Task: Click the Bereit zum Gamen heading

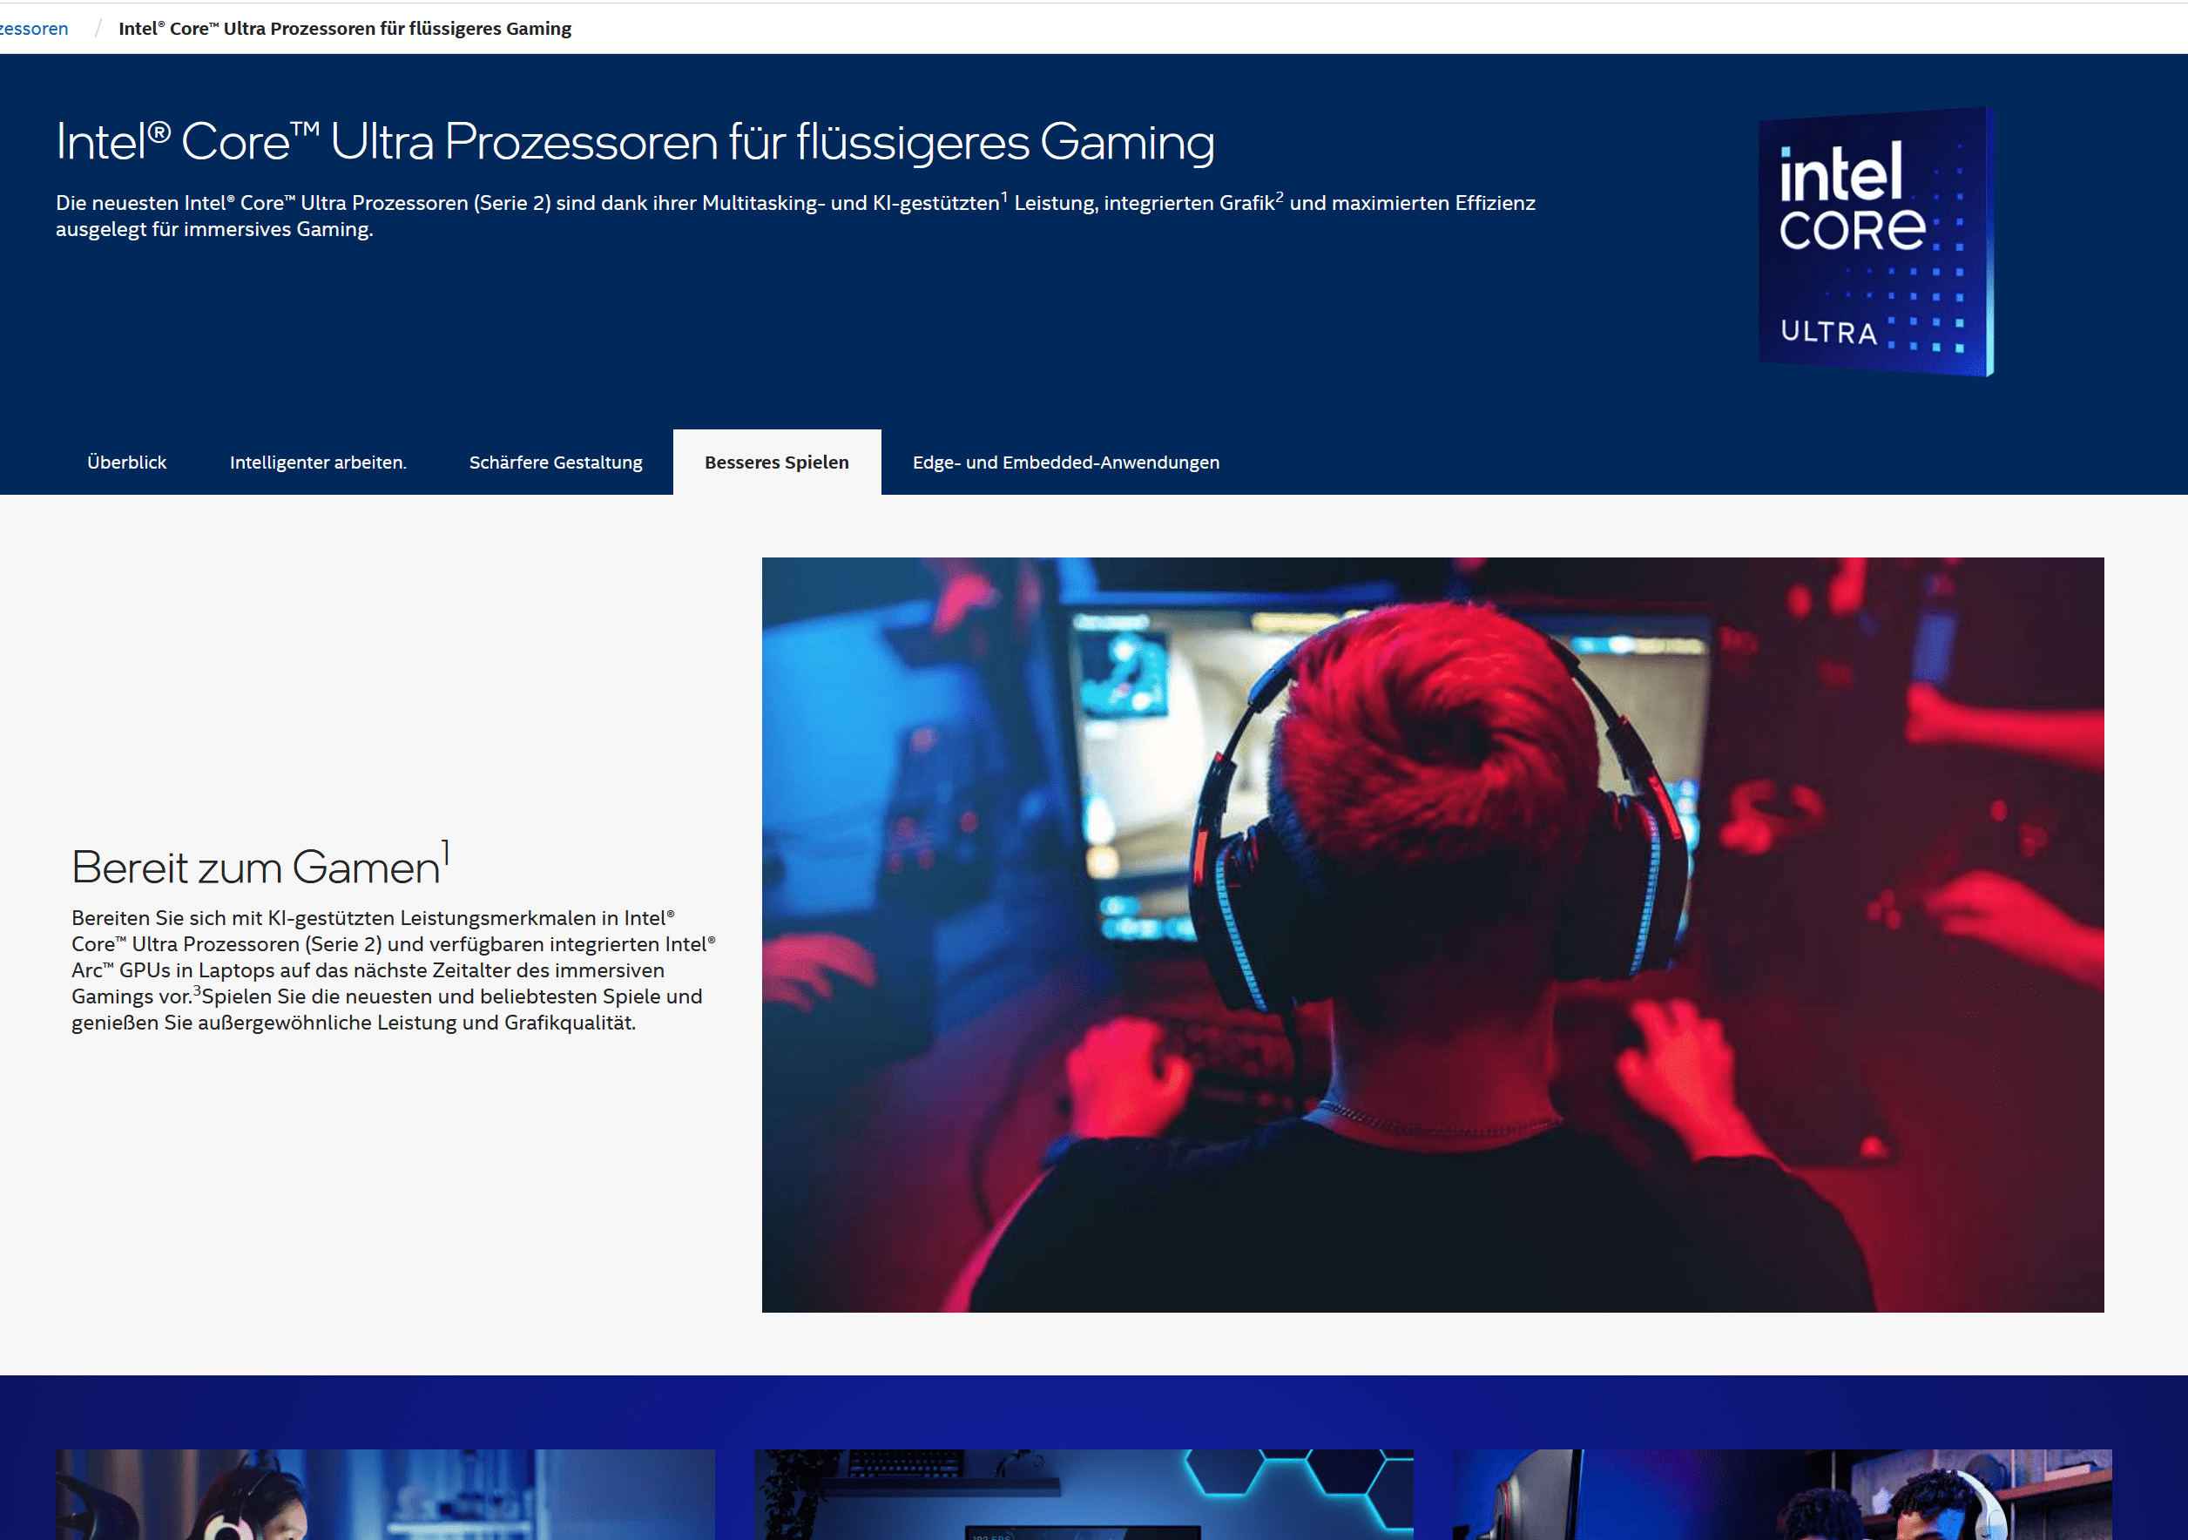Action: click(255, 868)
